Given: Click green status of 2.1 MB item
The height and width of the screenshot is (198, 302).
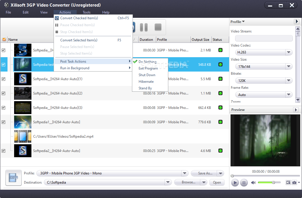Looking at the screenshot, I should click(x=220, y=50).
